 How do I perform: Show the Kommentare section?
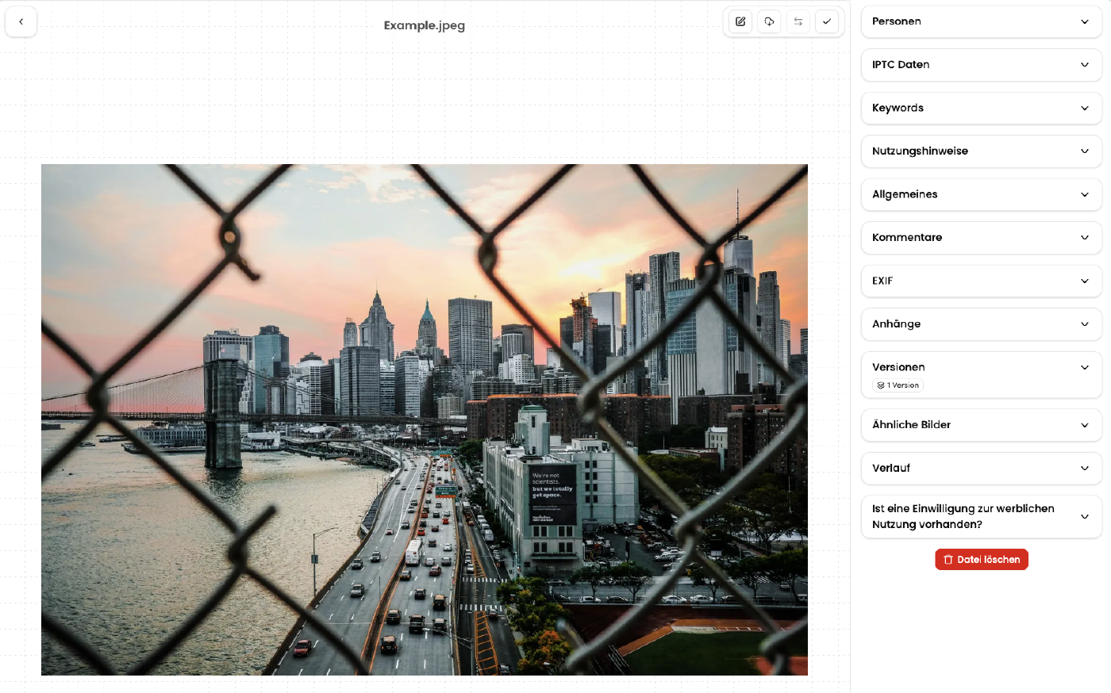[981, 238]
